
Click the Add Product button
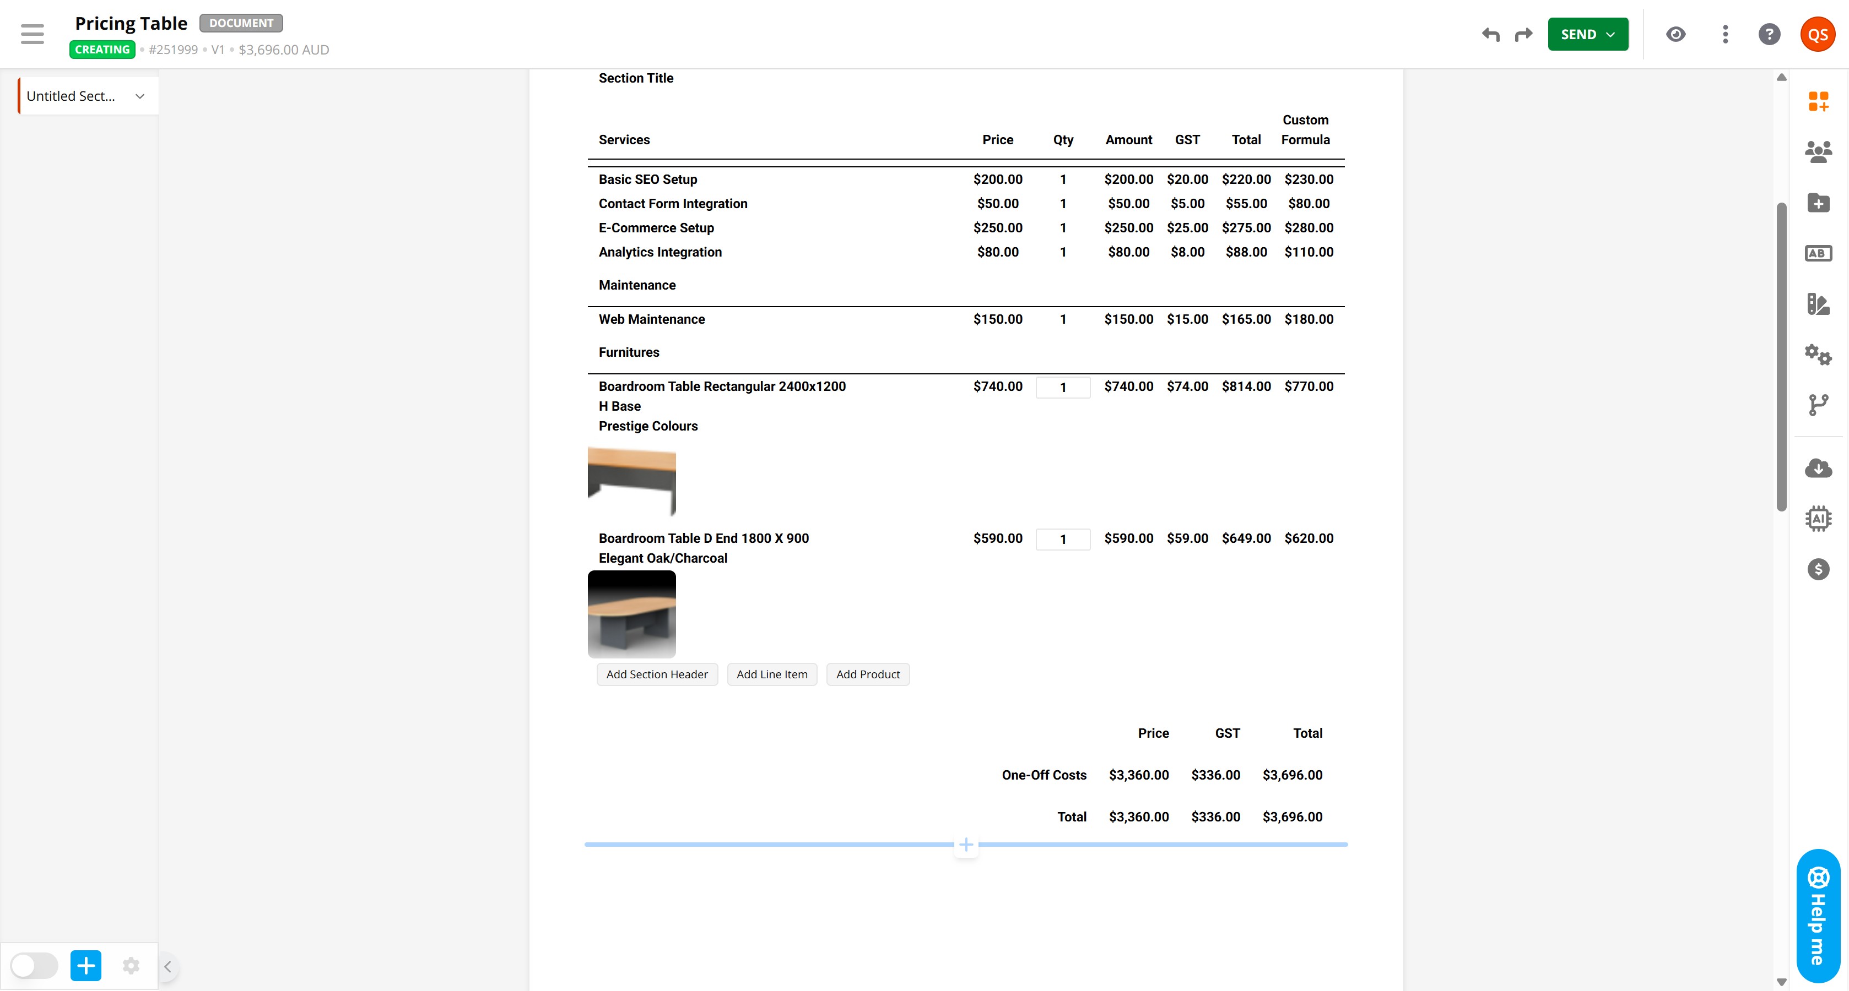tap(867, 674)
